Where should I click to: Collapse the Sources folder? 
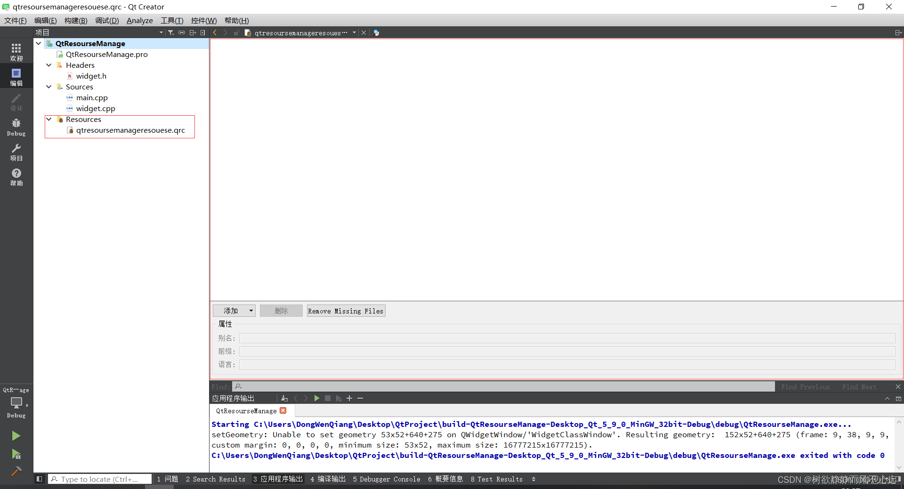[x=49, y=87]
